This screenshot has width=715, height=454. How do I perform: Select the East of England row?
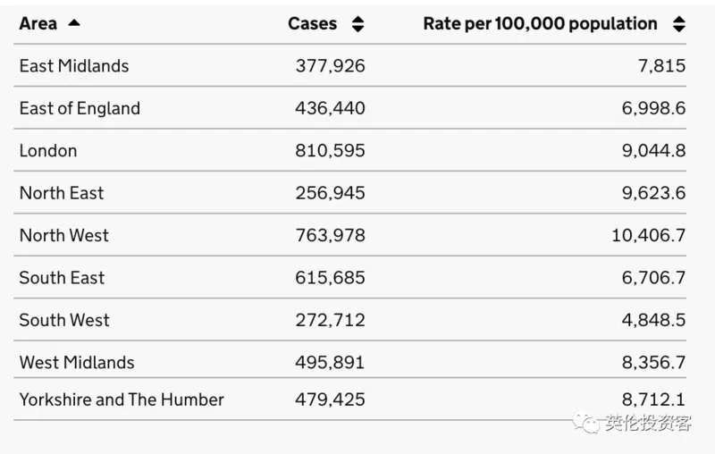pyautogui.click(x=349, y=108)
